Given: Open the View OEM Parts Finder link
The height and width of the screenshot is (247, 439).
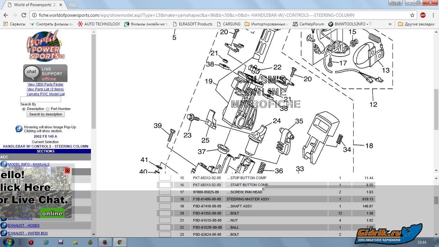Looking at the screenshot, I should click(45, 84).
